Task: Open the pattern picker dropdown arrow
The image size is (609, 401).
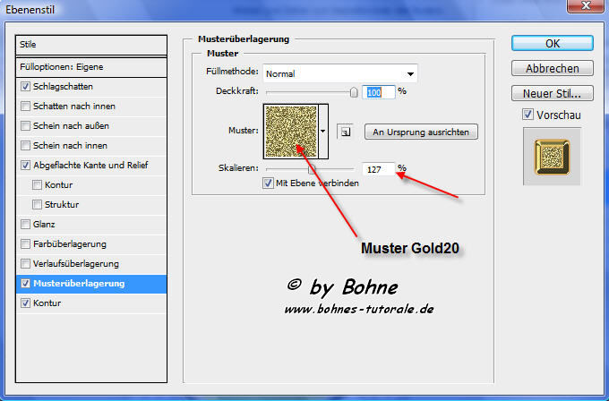Action: pyautogui.click(x=323, y=131)
